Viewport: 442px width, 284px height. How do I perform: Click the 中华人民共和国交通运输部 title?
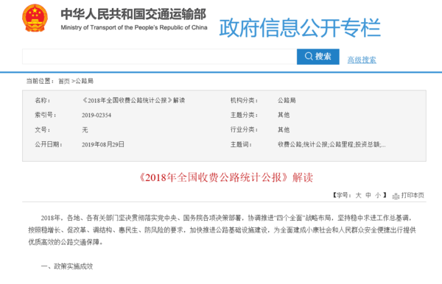133,14
